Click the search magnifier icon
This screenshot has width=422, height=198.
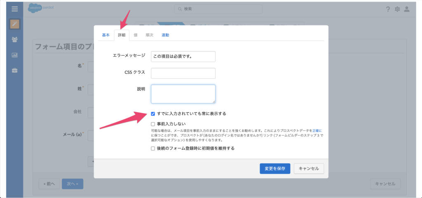180,9
